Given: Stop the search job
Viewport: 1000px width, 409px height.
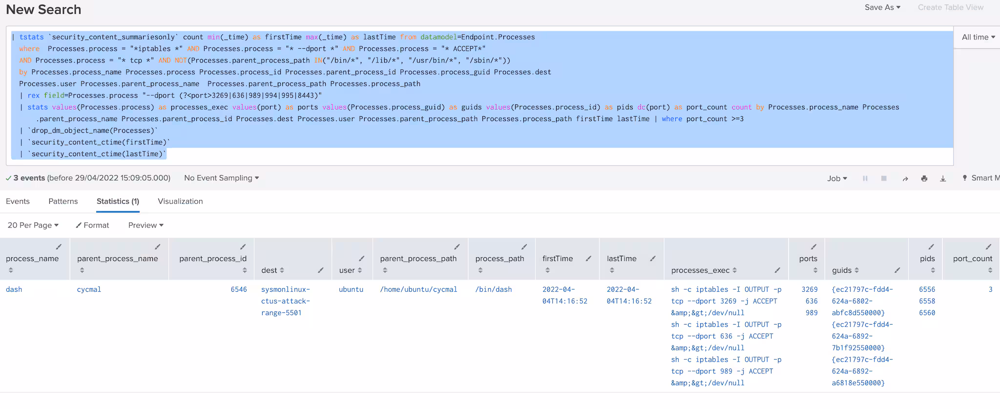Looking at the screenshot, I should (884, 179).
